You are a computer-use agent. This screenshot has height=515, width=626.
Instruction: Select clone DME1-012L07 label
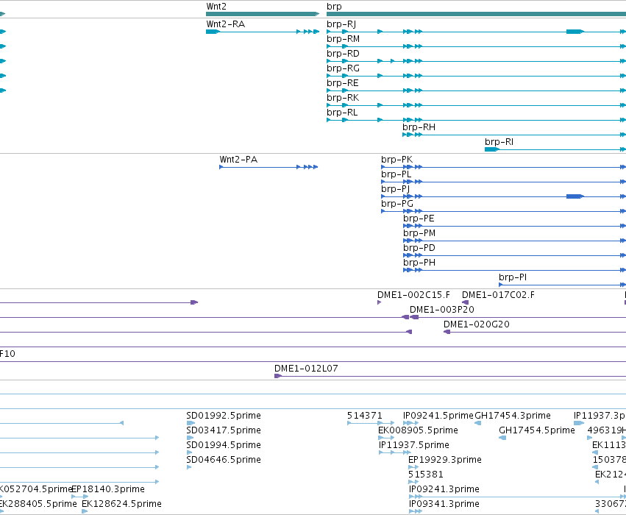tap(306, 369)
